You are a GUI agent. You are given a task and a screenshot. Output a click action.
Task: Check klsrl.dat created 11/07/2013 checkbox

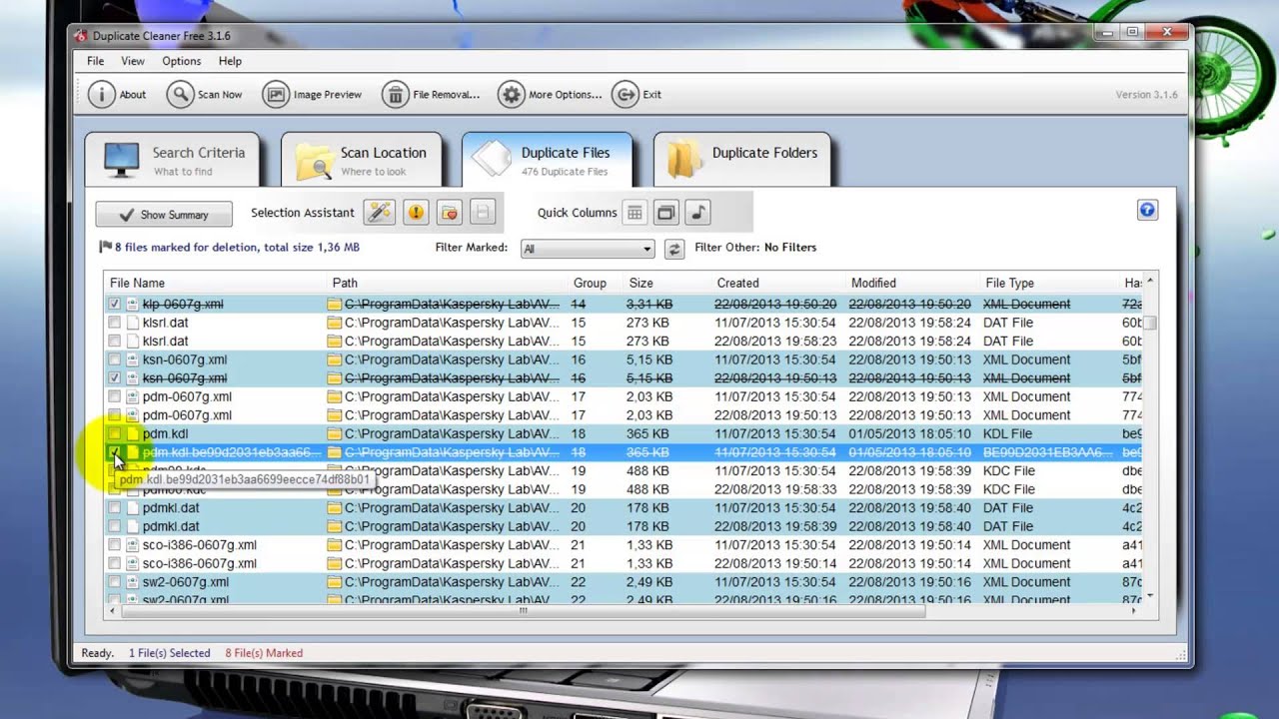pos(115,323)
